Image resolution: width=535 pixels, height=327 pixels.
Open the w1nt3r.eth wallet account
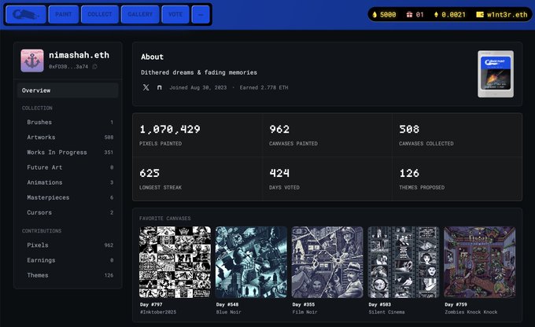pyautogui.click(x=502, y=15)
